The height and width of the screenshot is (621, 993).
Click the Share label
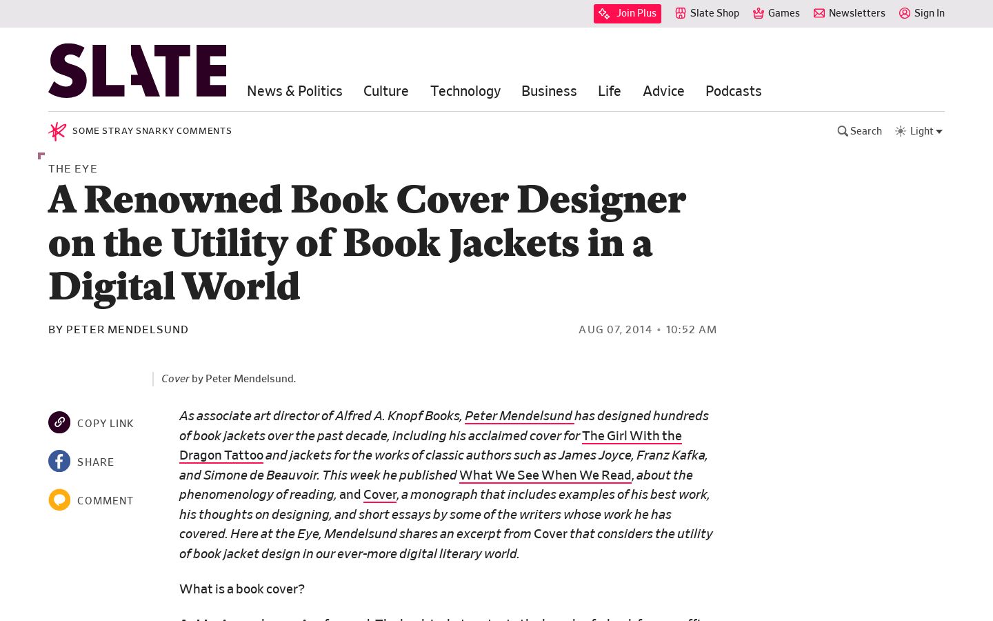click(96, 462)
